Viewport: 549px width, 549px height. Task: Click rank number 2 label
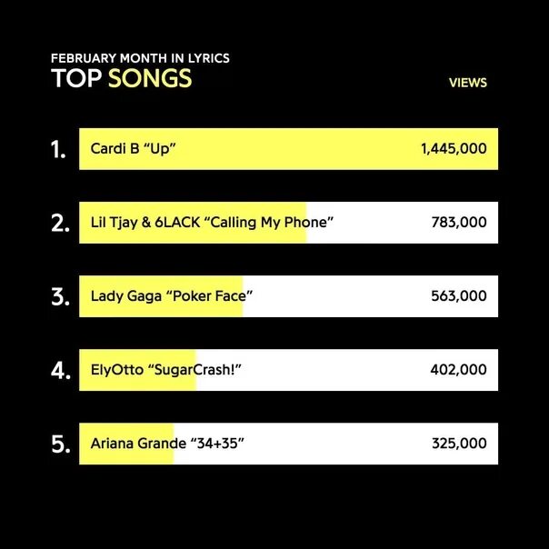60,224
